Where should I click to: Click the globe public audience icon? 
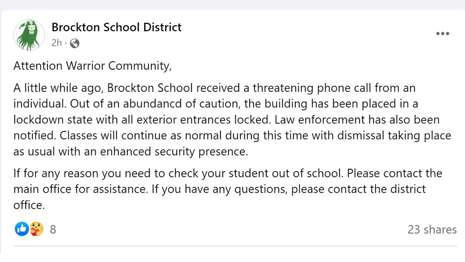pos(74,44)
